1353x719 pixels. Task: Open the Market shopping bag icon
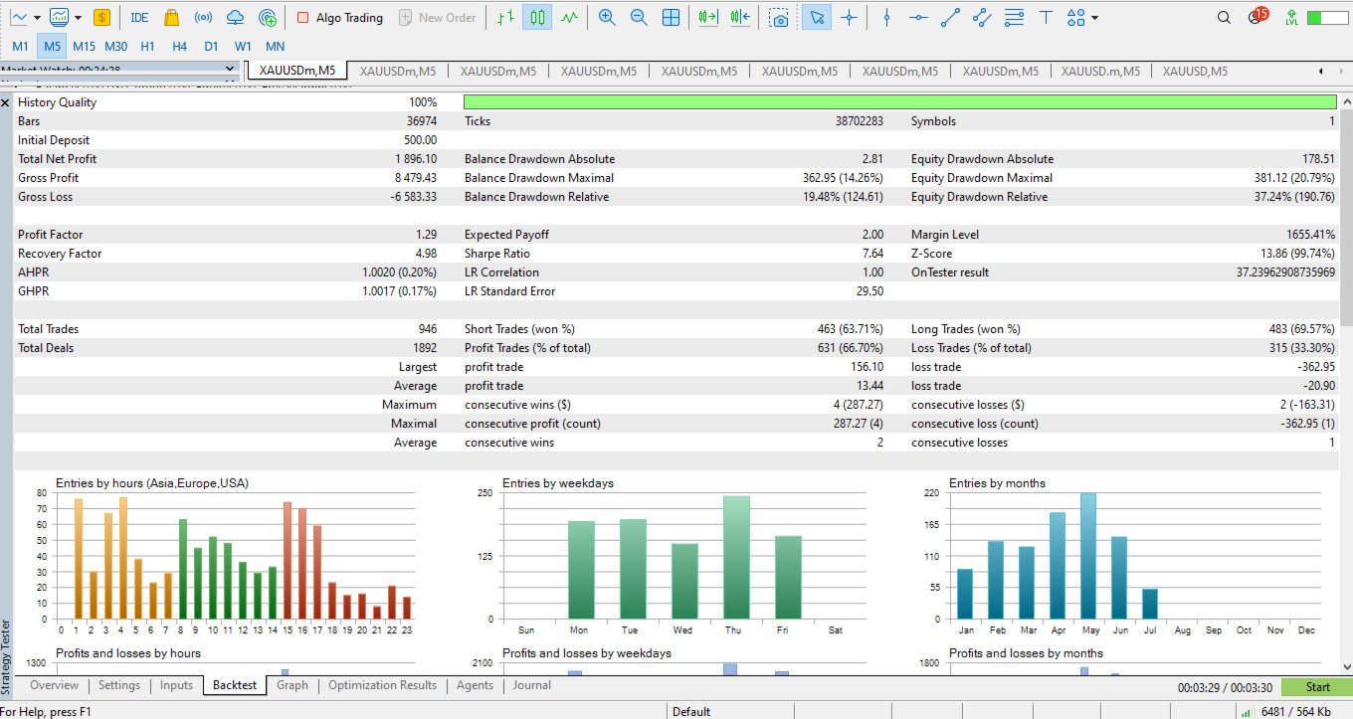point(171,18)
